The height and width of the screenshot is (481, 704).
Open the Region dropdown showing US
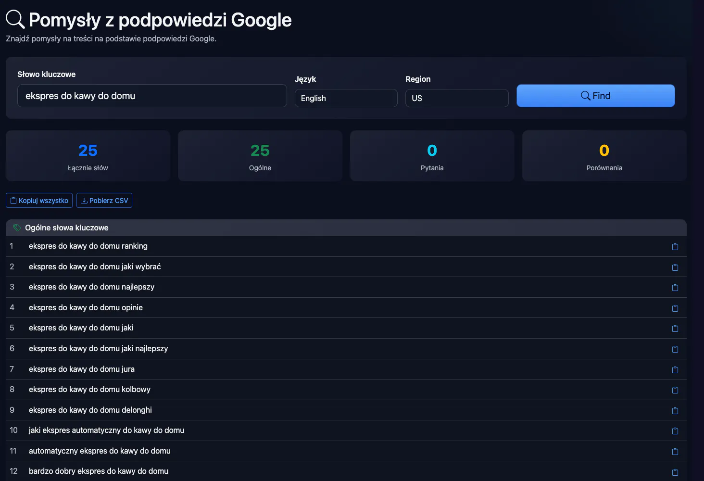457,98
